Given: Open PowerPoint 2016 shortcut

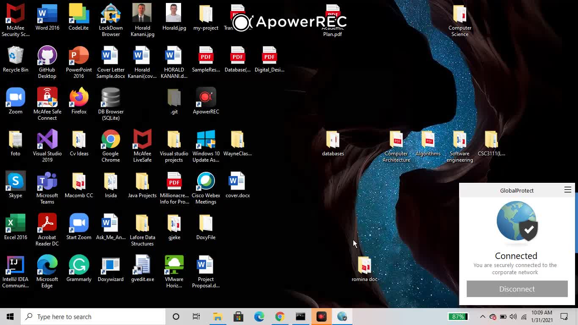Looking at the screenshot, I should coord(79,62).
